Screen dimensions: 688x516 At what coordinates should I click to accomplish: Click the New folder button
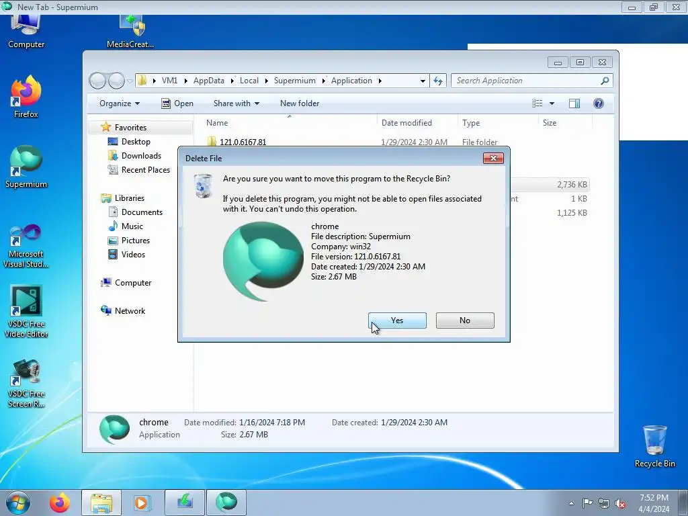(x=300, y=103)
